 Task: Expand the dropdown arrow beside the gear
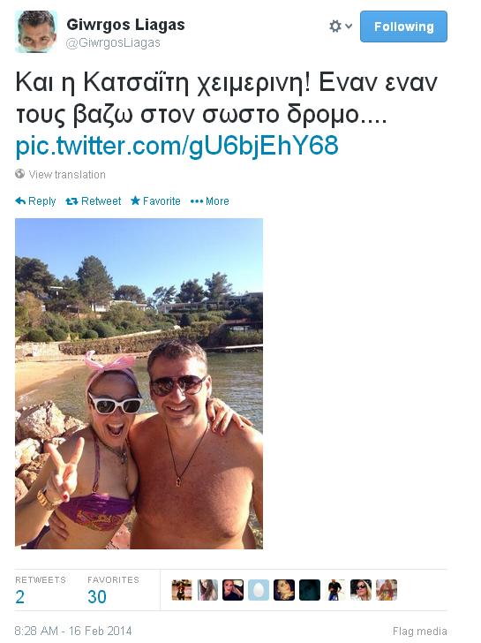click(x=349, y=26)
